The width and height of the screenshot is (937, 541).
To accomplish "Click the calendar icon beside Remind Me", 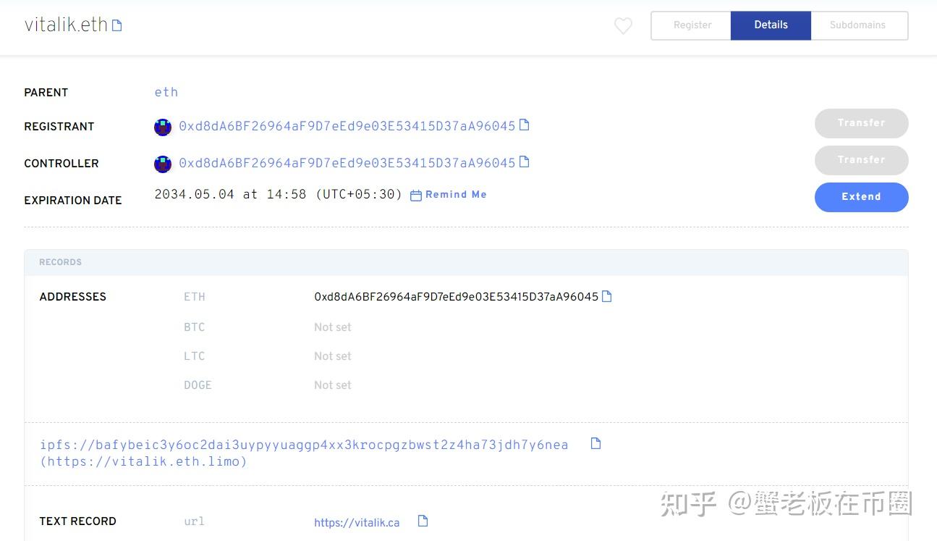I will point(415,194).
